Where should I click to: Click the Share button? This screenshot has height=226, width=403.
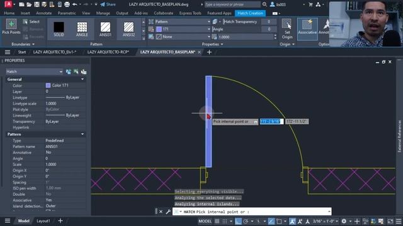coord(108,4)
